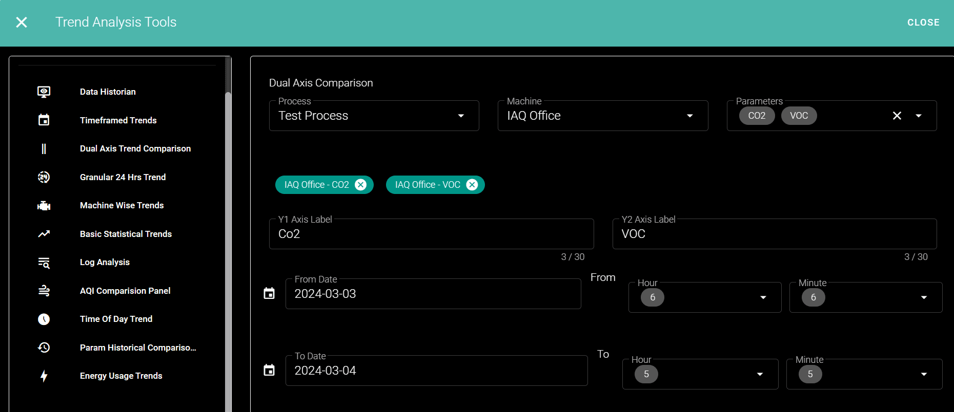The image size is (954, 412).
Task: Click the Energy Usage Trends lightning icon
Action: pyautogui.click(x=44, y=376)
